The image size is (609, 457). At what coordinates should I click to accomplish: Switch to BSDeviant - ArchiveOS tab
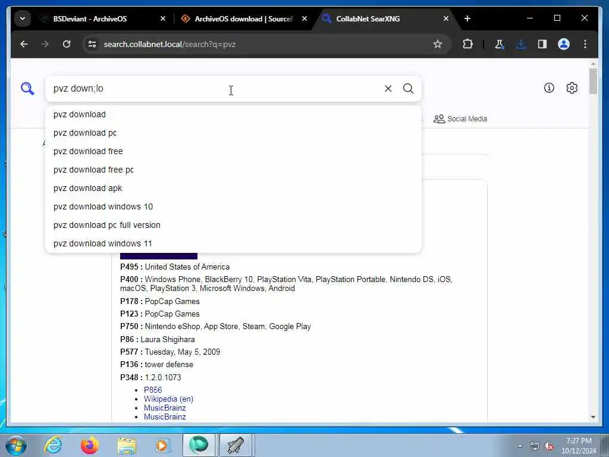click(90, 18)
